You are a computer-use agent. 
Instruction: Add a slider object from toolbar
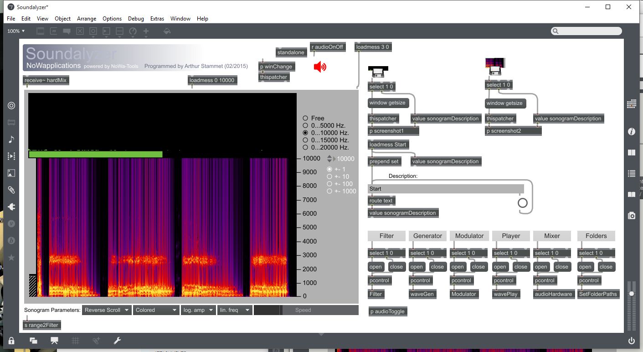[x=119, y=31]
